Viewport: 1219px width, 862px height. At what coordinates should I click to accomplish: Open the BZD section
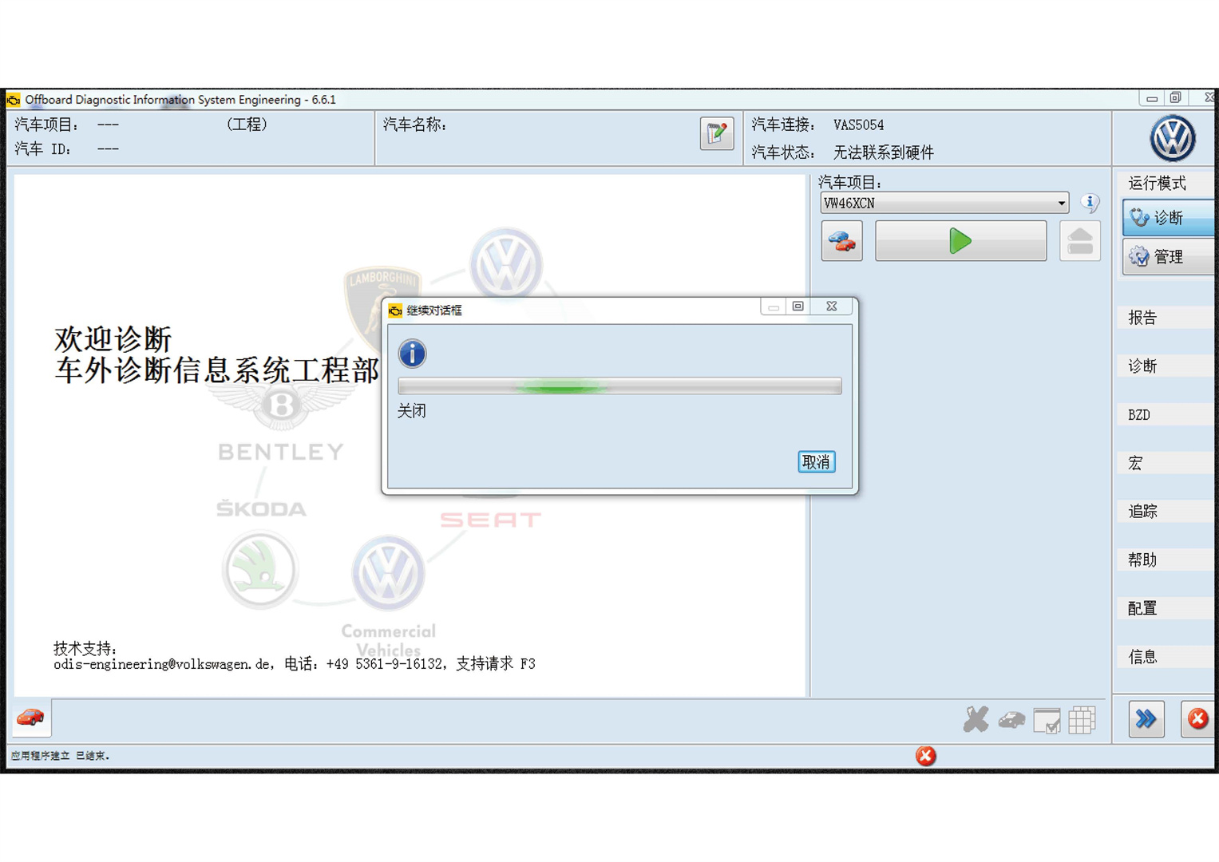[x=1166, y=415]
